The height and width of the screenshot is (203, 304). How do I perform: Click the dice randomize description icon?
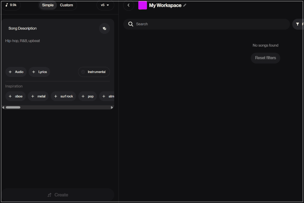coord(104,28)
